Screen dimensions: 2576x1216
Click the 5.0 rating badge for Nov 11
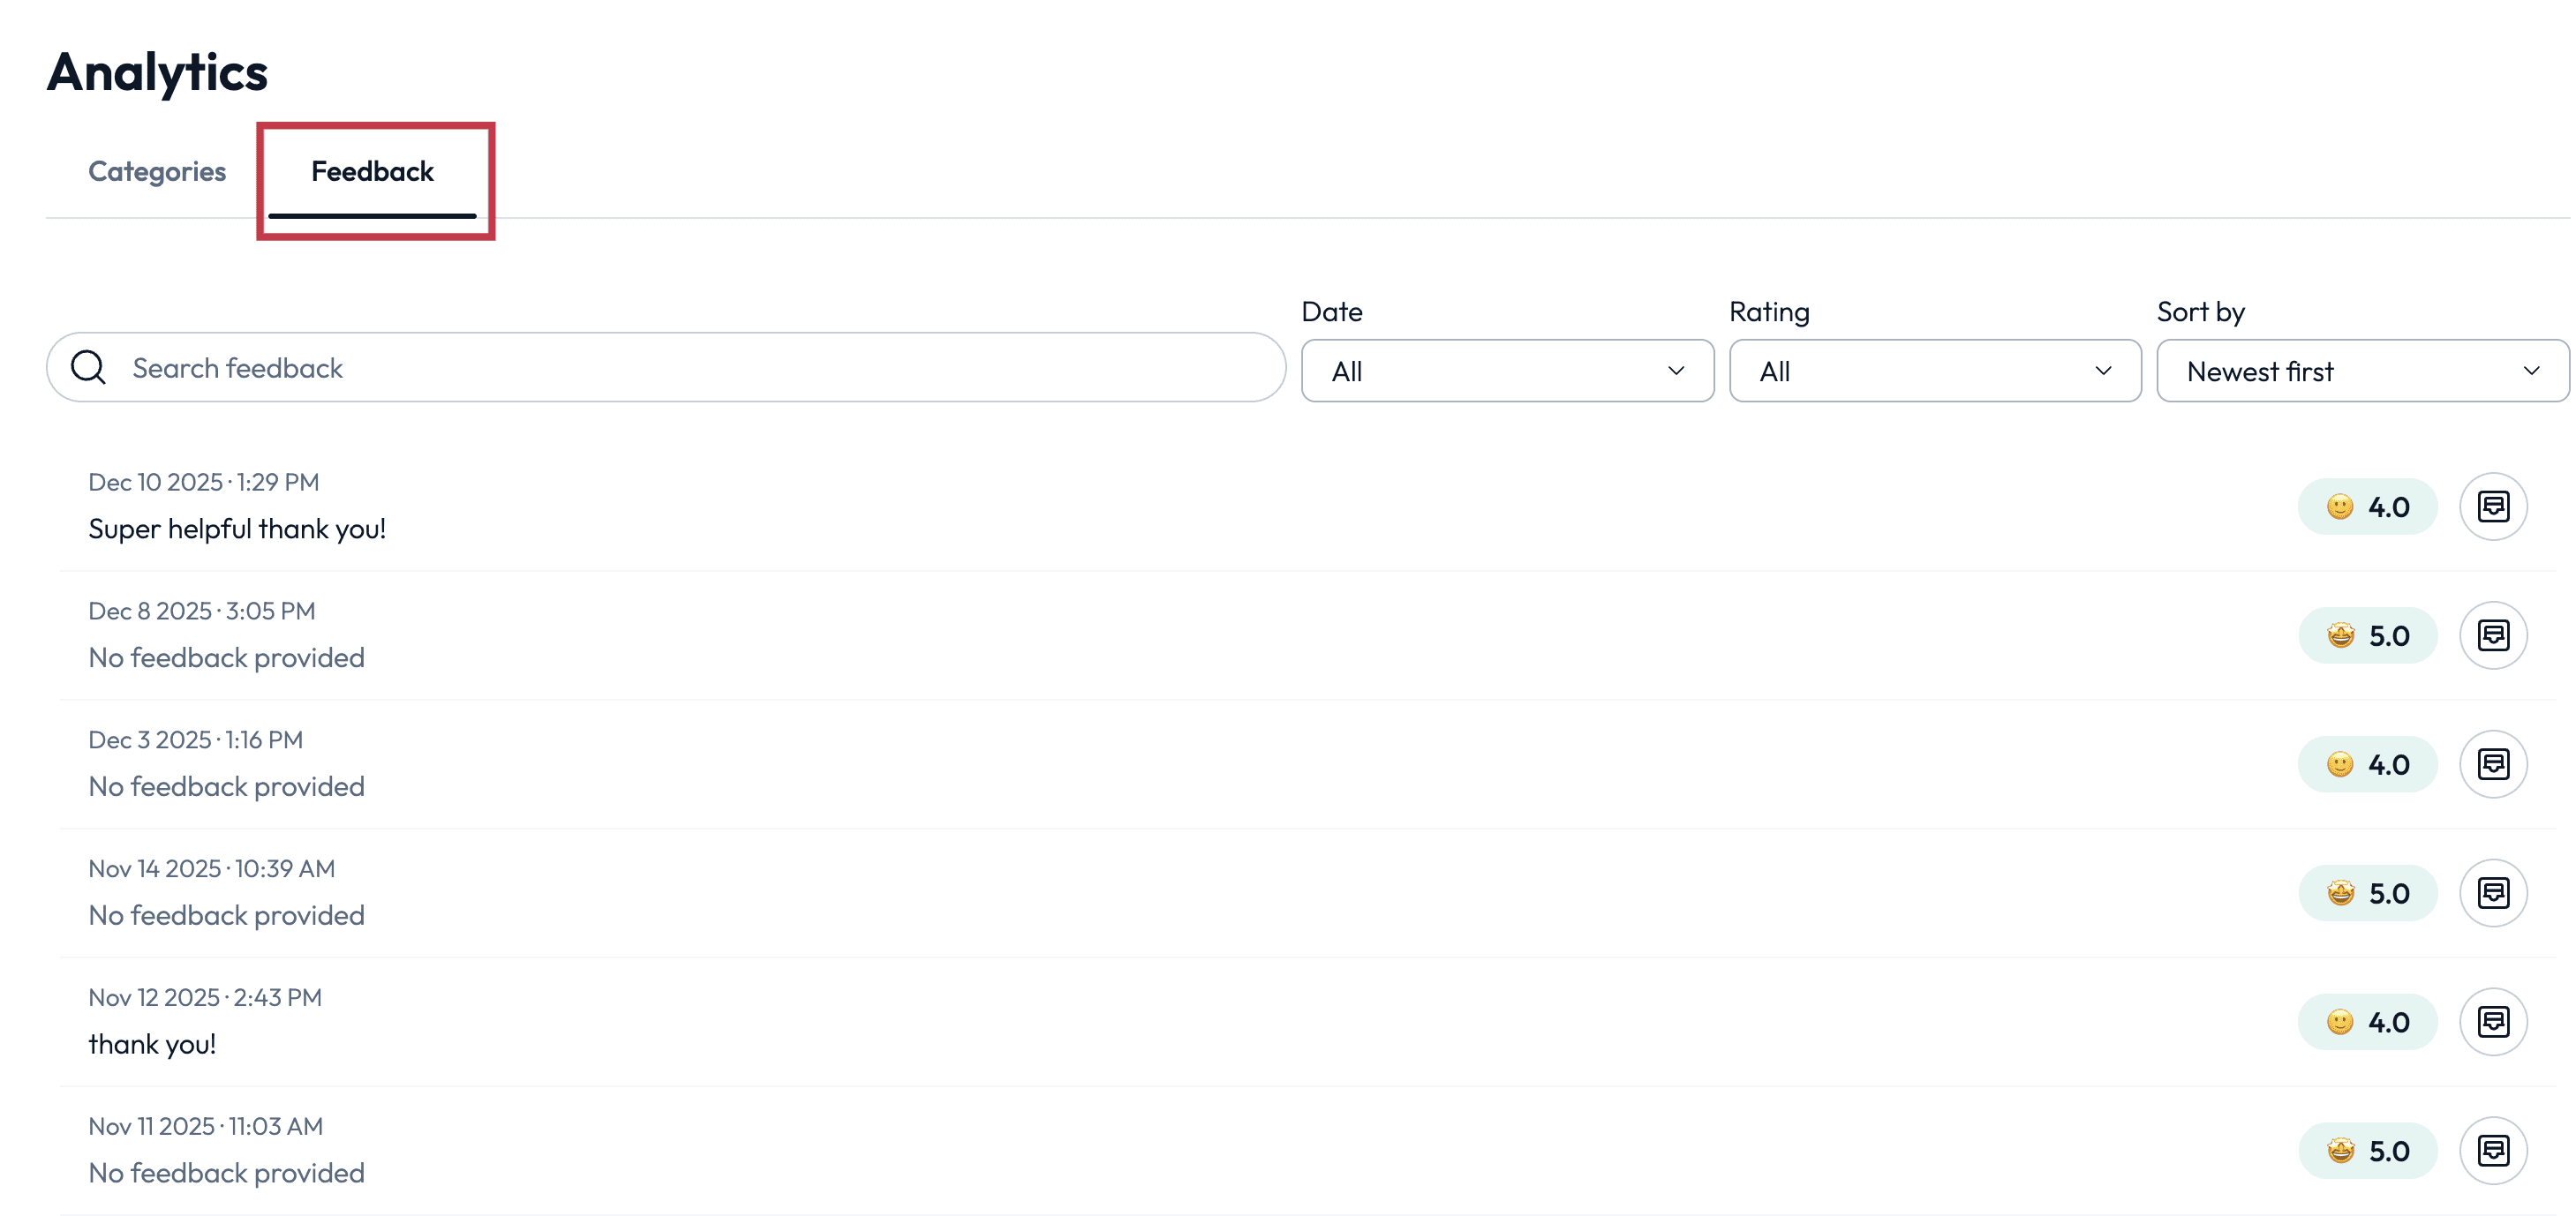point(2367,1152)
